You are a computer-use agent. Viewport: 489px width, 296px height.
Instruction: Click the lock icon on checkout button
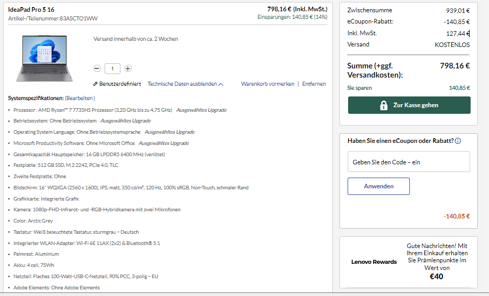pyautogui.click(x=383, y=106)
